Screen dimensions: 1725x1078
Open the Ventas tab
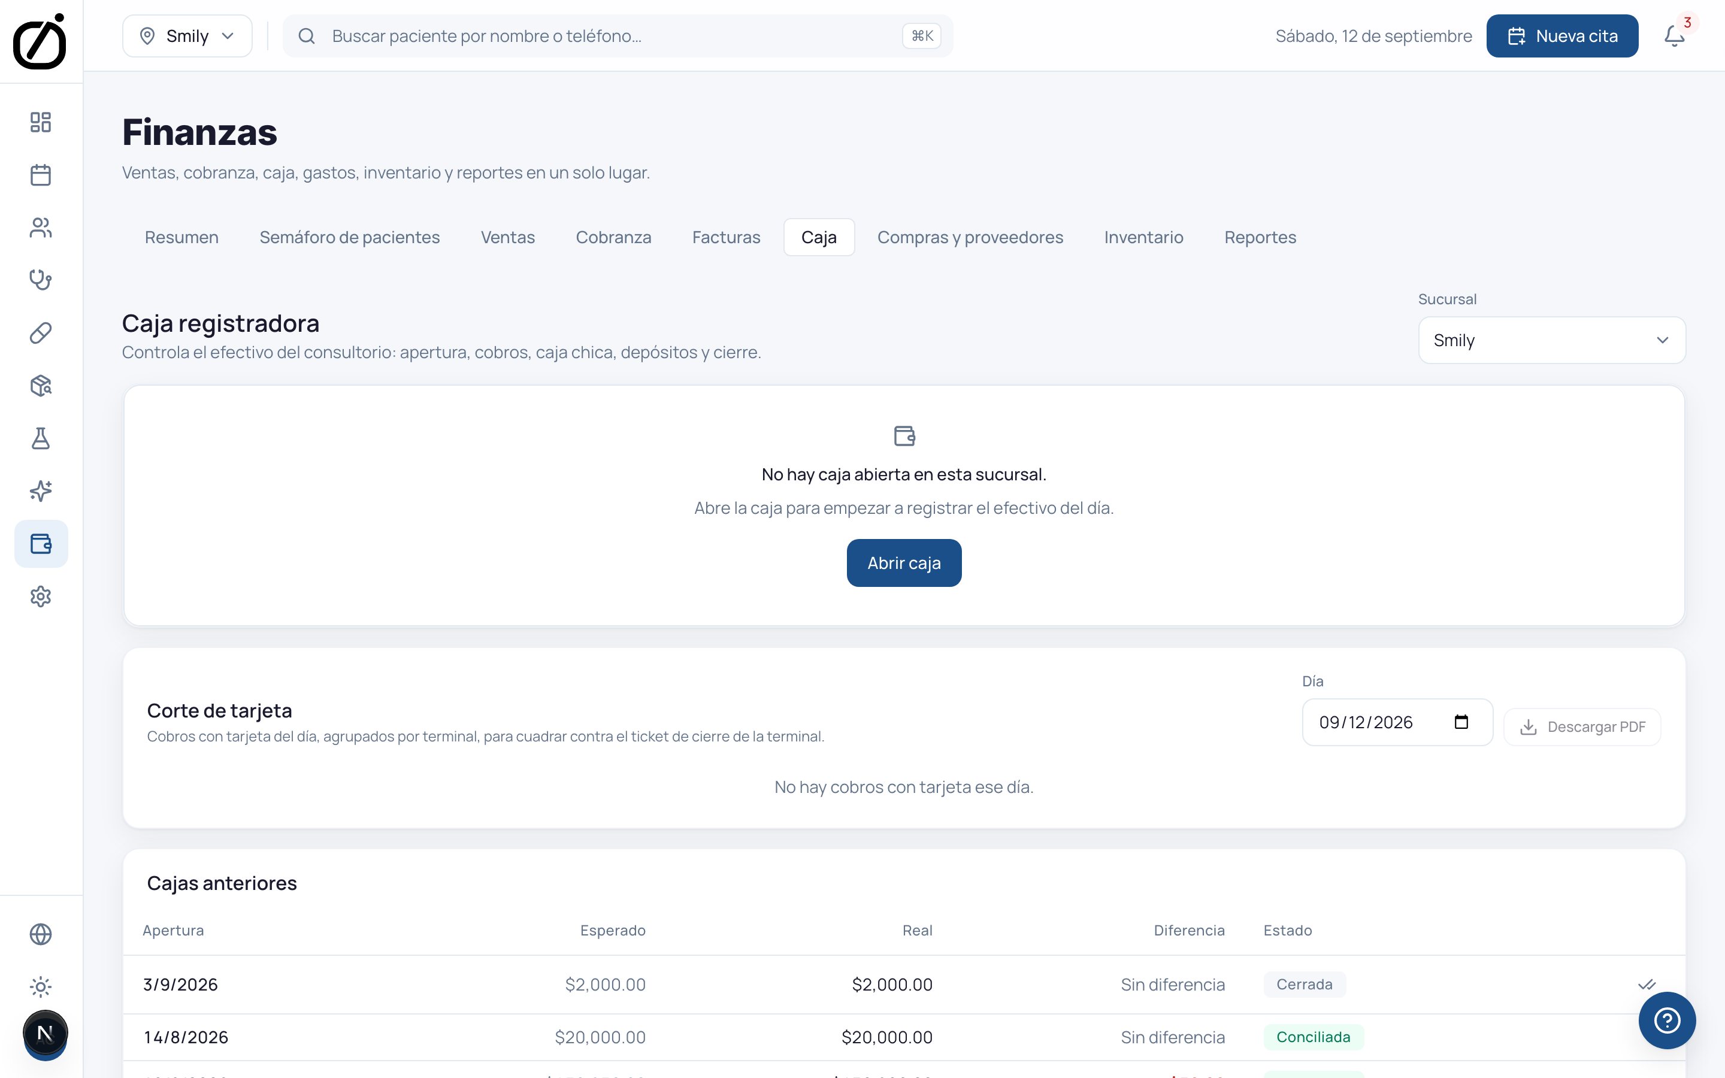507,237
